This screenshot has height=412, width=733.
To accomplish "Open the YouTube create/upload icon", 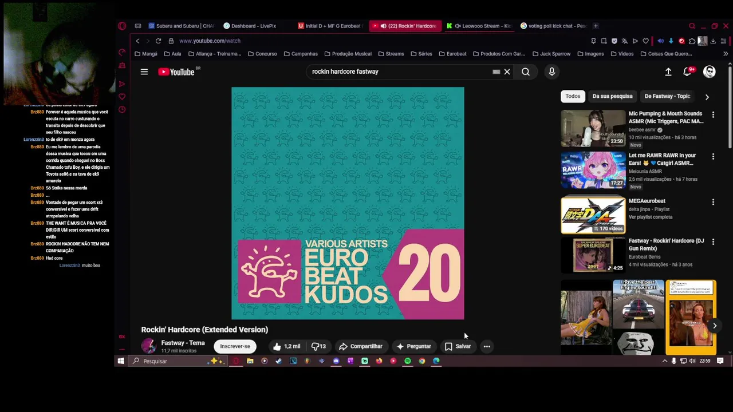I will [x=668, y=72].
